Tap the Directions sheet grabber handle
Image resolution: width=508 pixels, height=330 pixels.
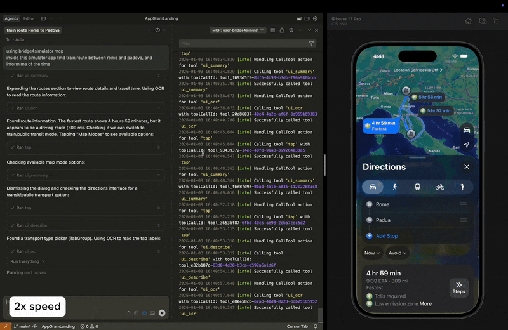click(x=417, y=158)
